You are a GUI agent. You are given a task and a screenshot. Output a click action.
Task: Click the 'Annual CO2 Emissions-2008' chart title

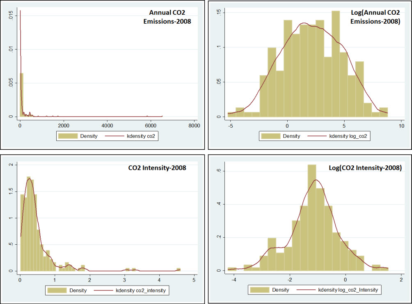pos(167,17)
